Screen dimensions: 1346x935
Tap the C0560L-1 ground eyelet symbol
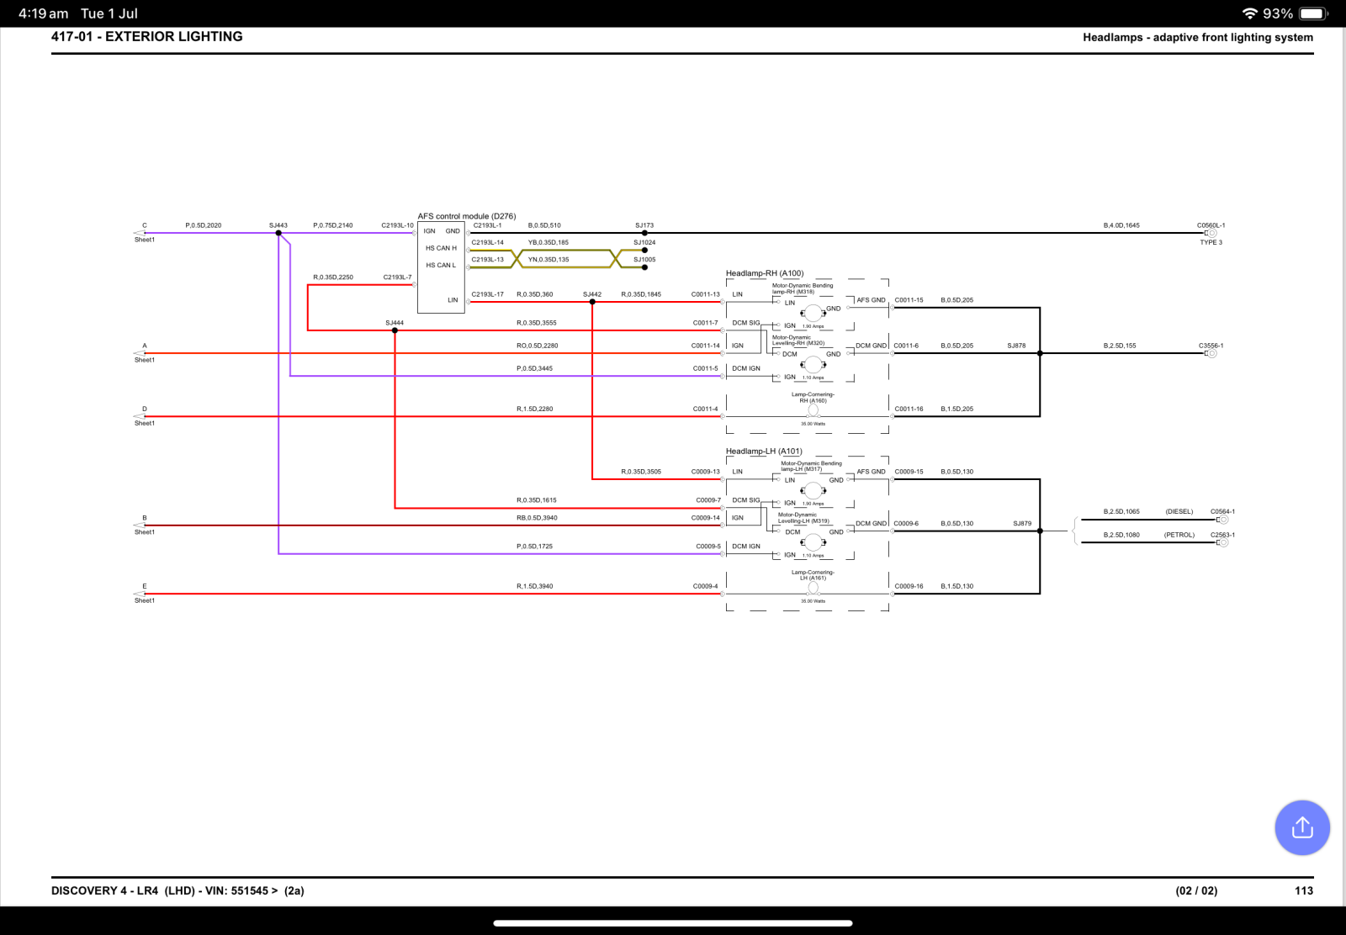click(x=1211, y=233)
